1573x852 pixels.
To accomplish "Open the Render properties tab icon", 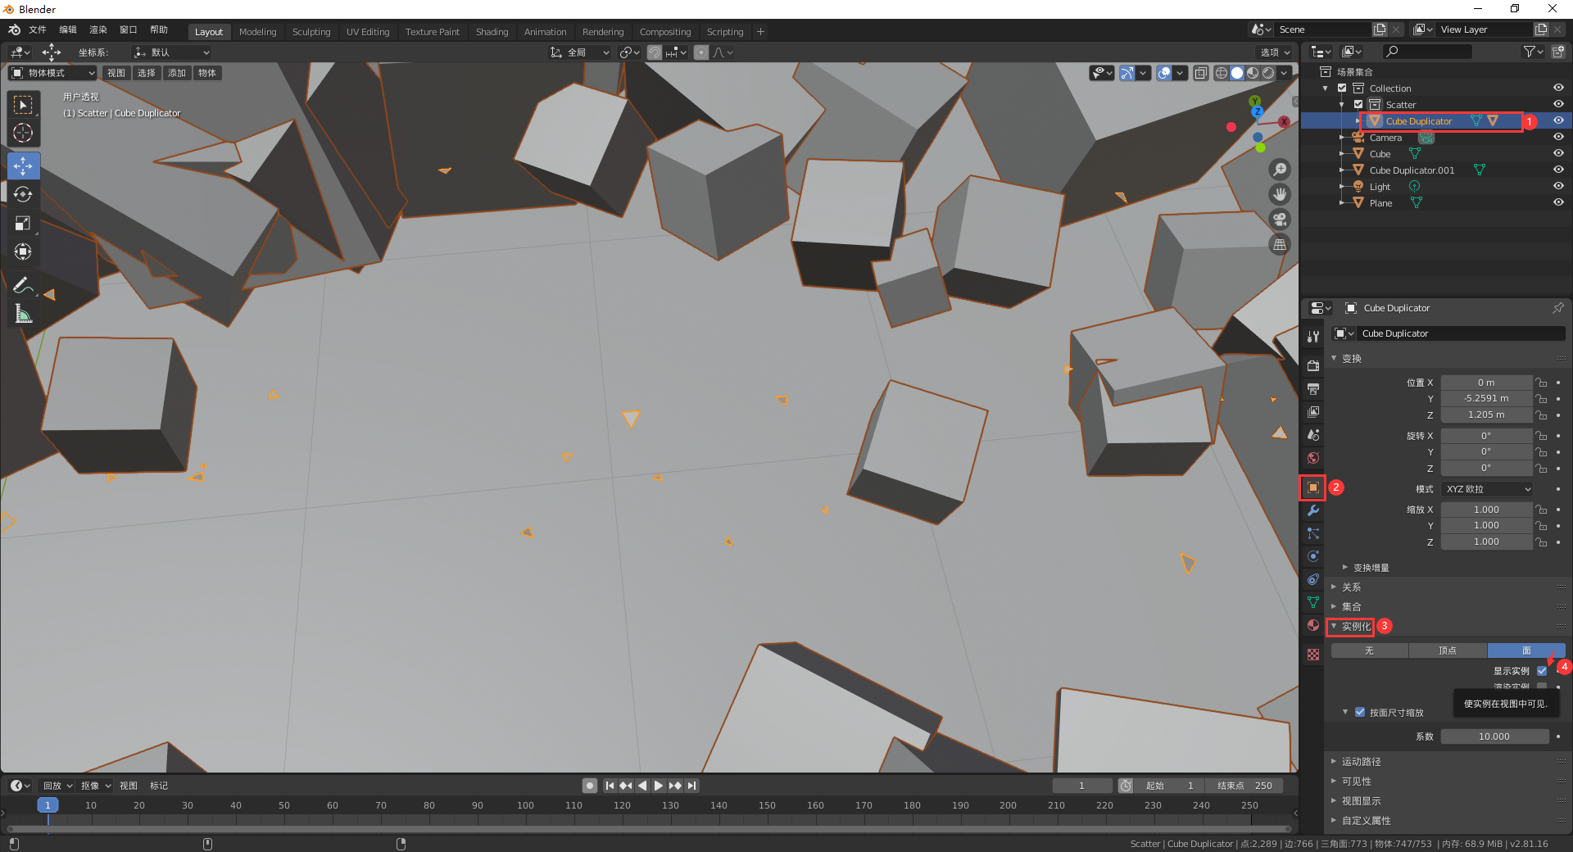I will click(1313, 365).
